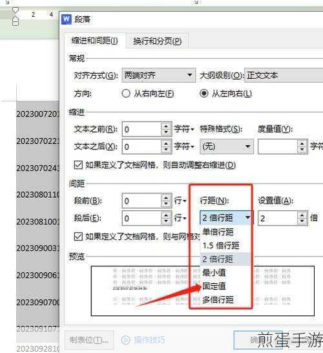Click document line starting 202309070

[x=37, y=302]
